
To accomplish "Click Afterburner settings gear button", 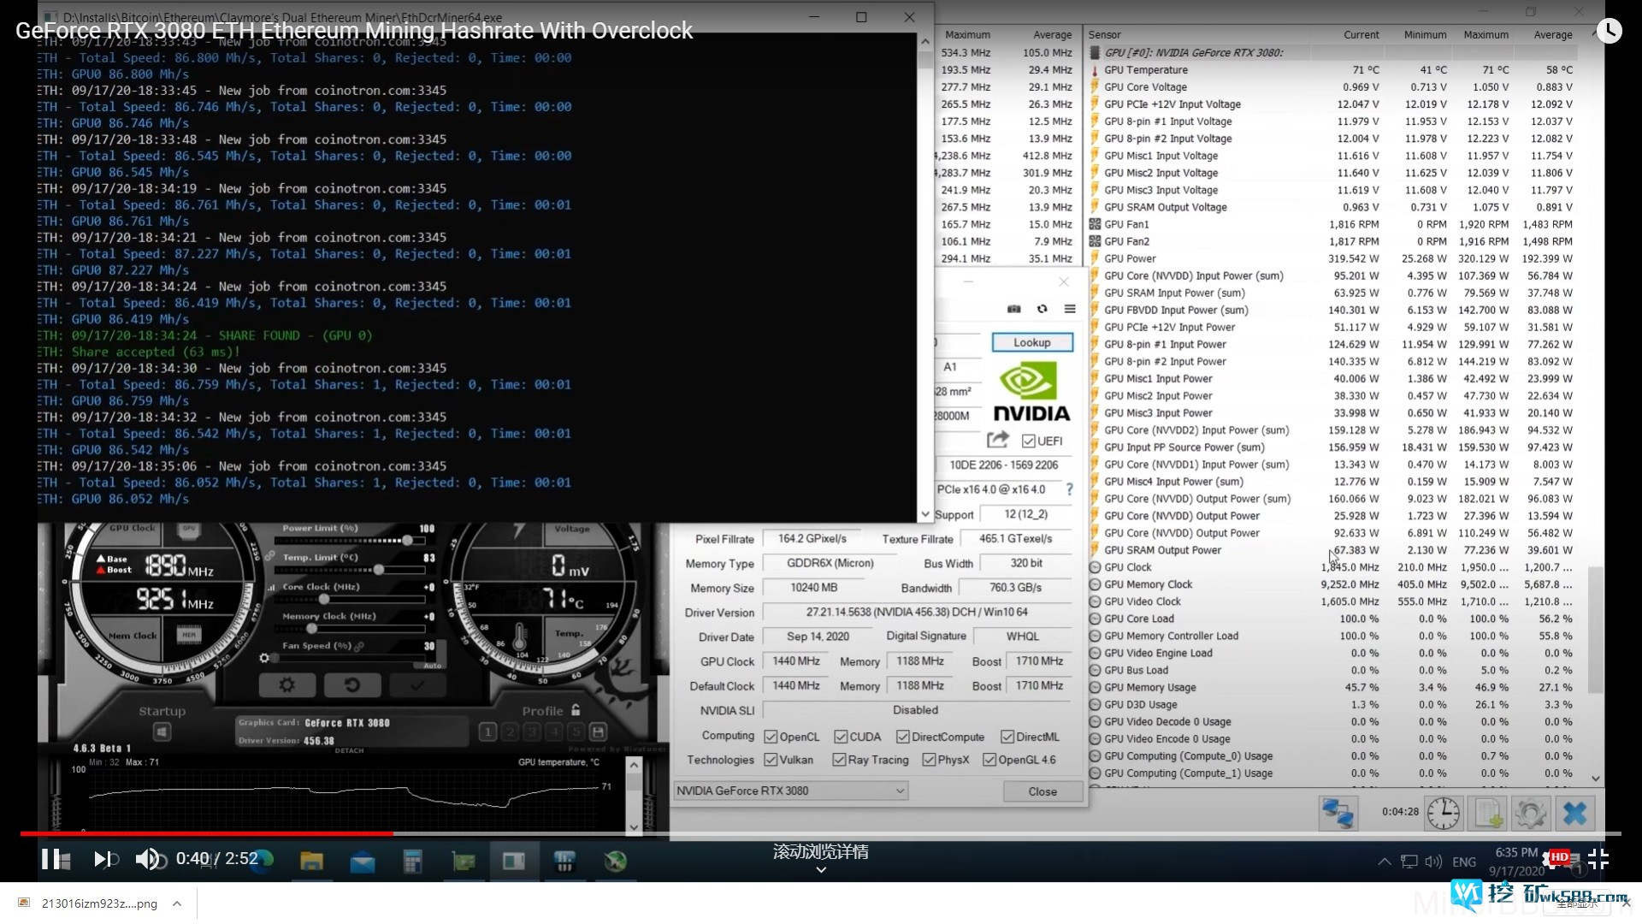I will pos(287,685).
